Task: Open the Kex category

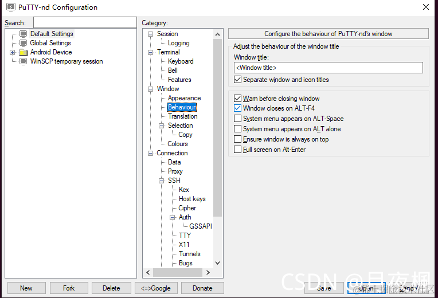Action: (184, 190)
